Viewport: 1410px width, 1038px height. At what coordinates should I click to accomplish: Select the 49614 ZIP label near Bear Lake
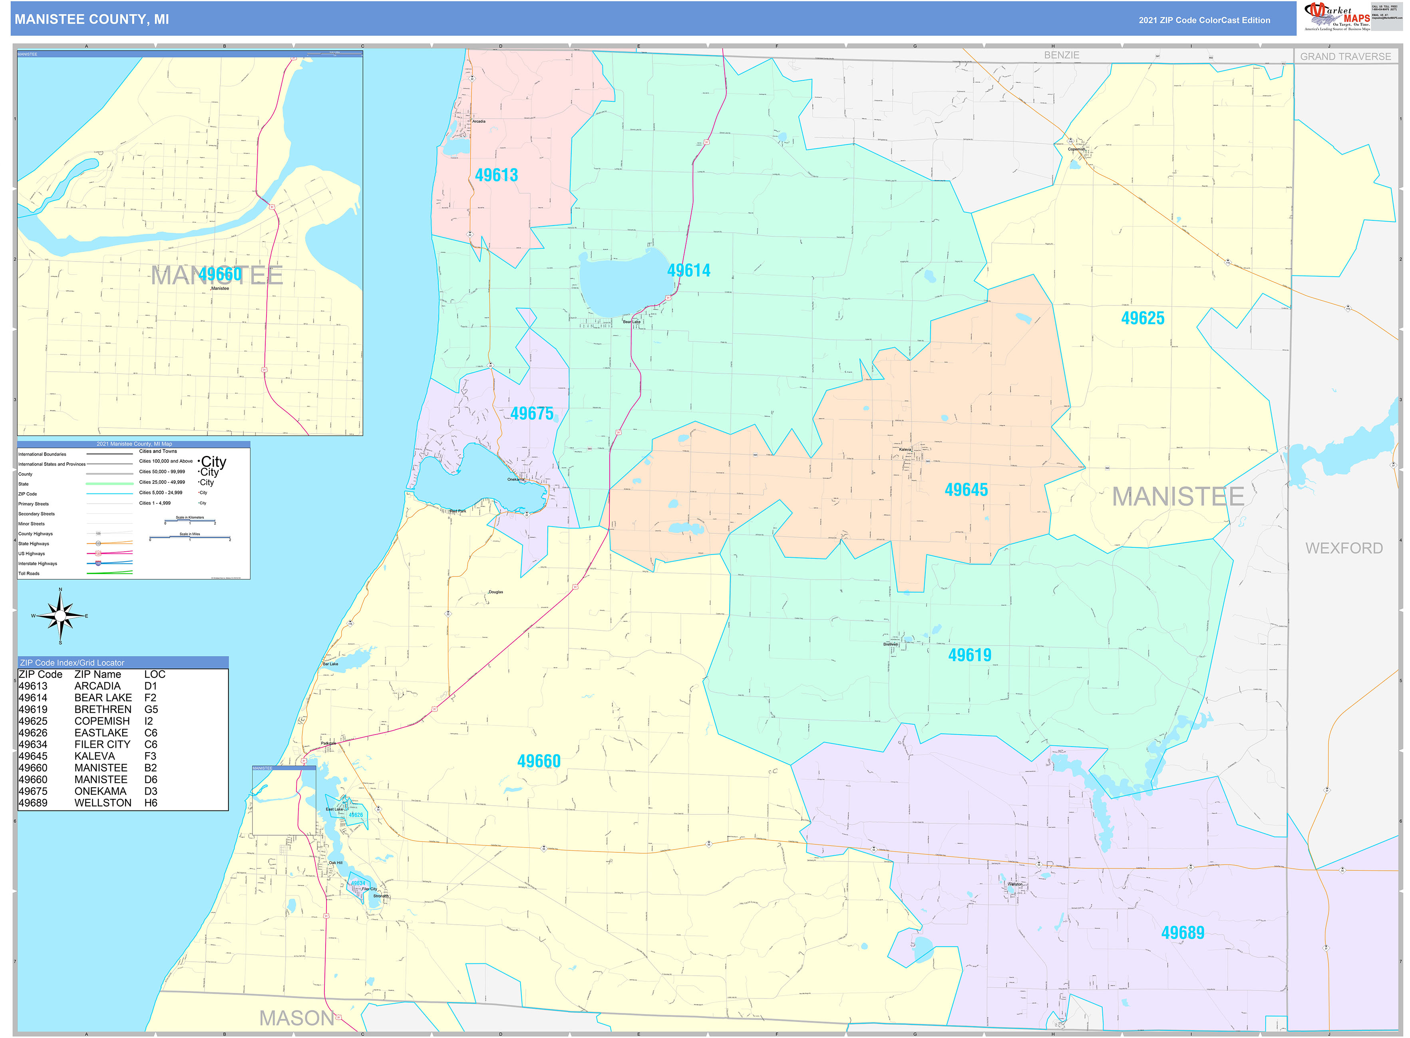point(689,271)
